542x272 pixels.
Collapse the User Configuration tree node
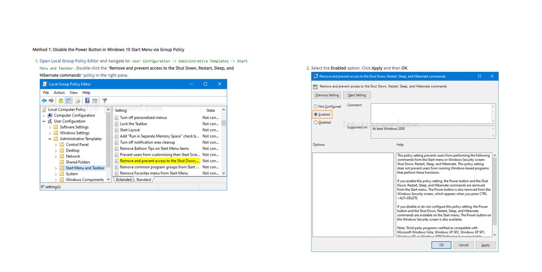point(44,121)
